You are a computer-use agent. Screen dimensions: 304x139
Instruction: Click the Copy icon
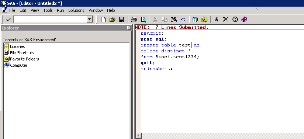click(165, 19)
